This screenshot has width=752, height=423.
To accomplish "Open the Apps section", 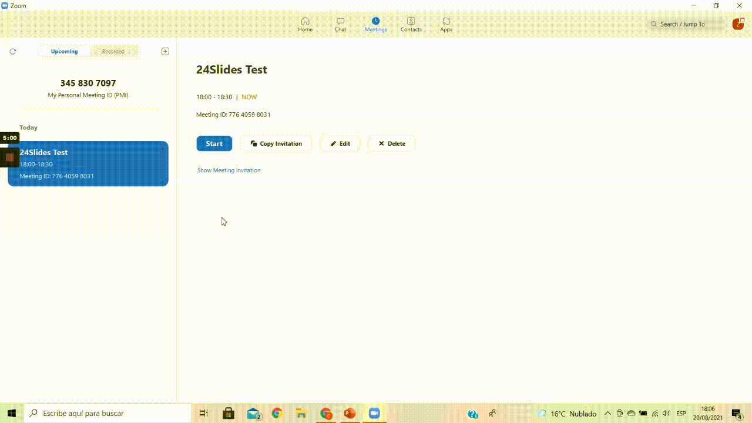I will 446,24.
